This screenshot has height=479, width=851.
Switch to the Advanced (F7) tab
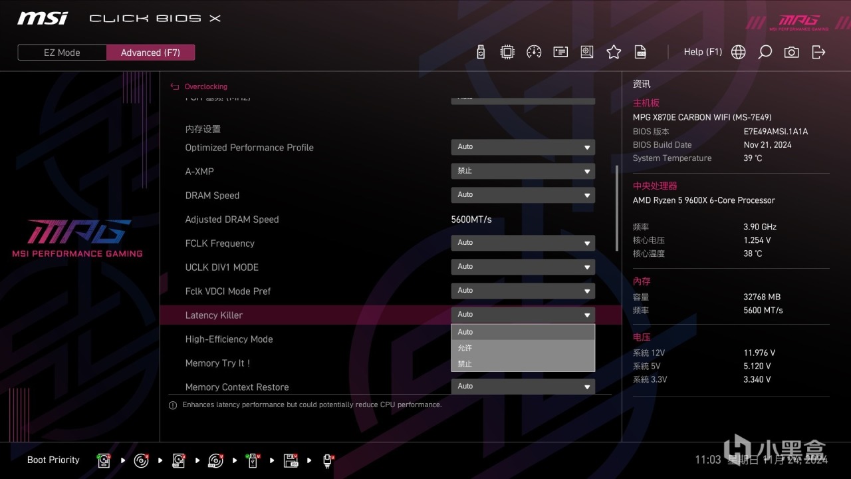point(150,53)
